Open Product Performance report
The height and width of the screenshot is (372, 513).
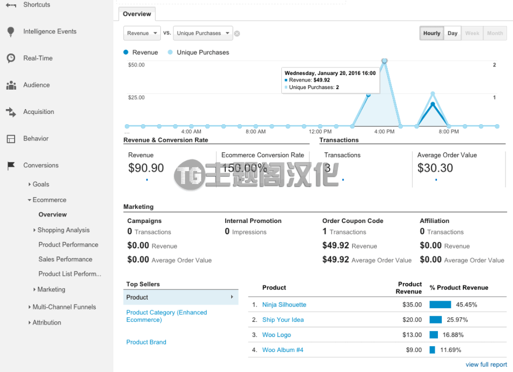click(68, 245)
